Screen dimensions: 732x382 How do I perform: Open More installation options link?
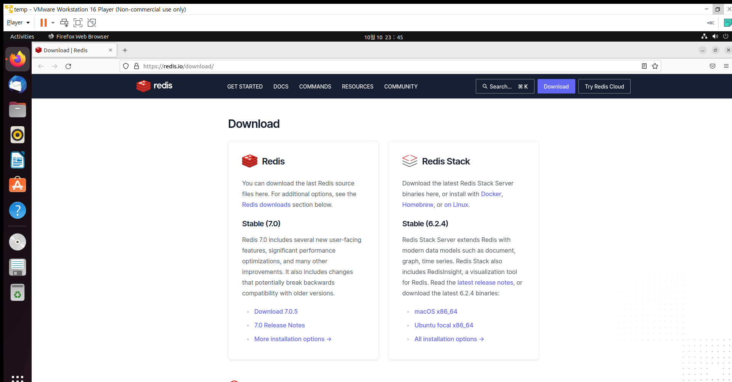(x=293, y=339)
